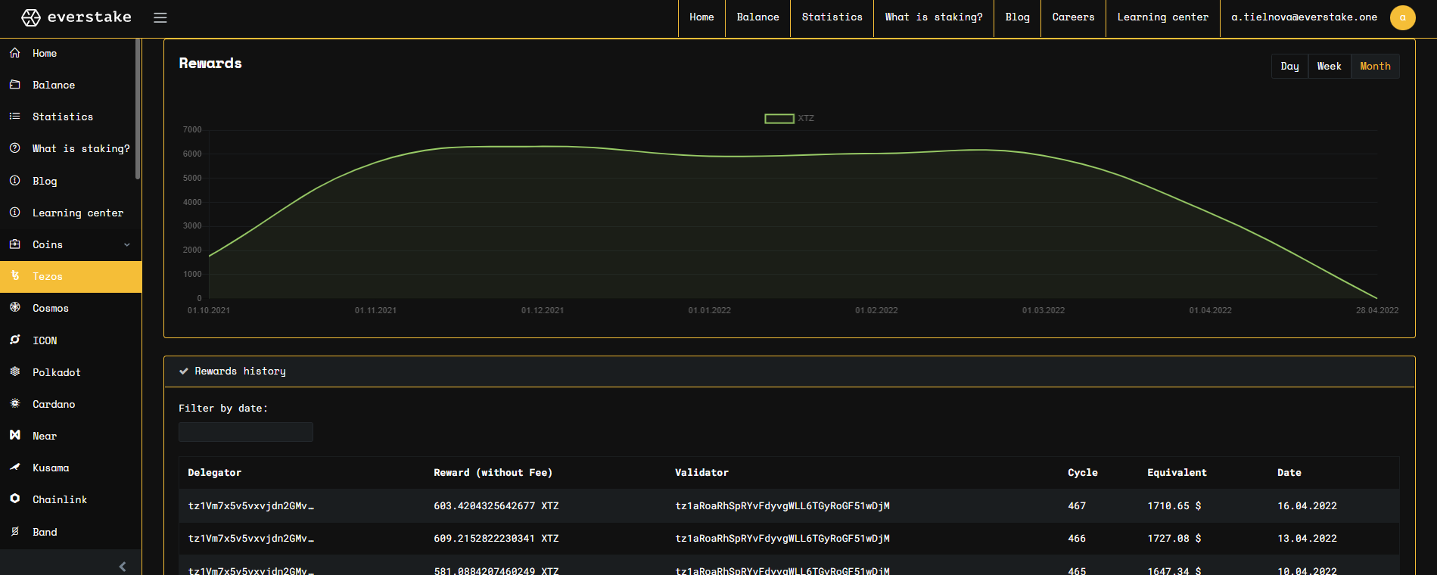Click reward value 603.4204325642677 XTZ
Image resolution: width=1437 pixels, height=575 pixels.
[496, 506]
